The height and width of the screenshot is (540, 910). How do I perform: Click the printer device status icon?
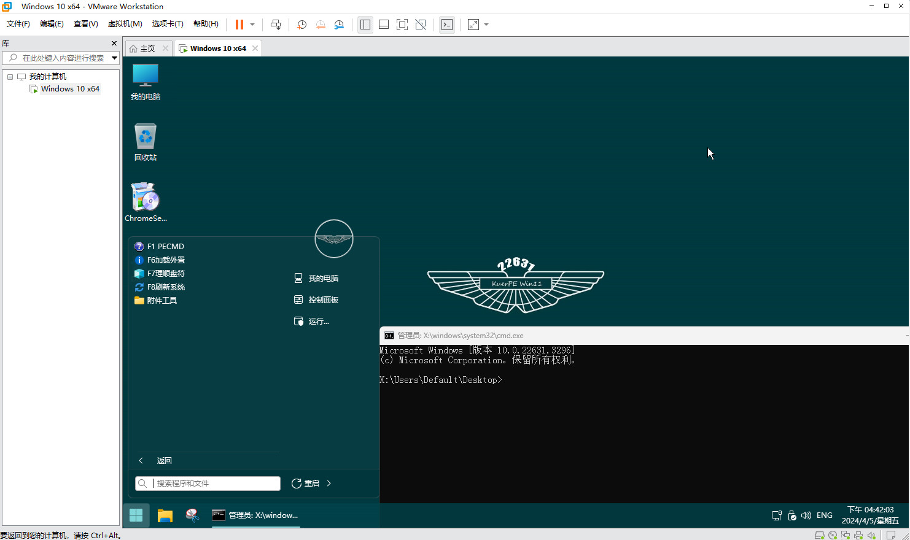858,536
